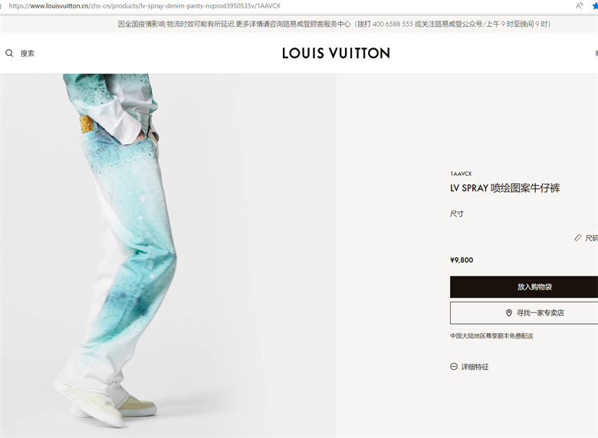Click the URL address bar
Screen dimensions: 598x438
coord(144,5)
